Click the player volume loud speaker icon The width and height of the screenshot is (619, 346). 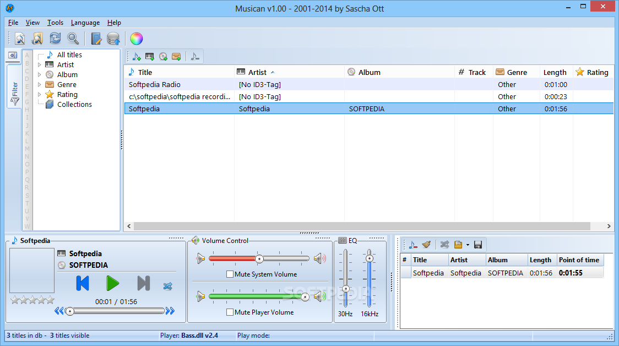[x=320, y=296]
